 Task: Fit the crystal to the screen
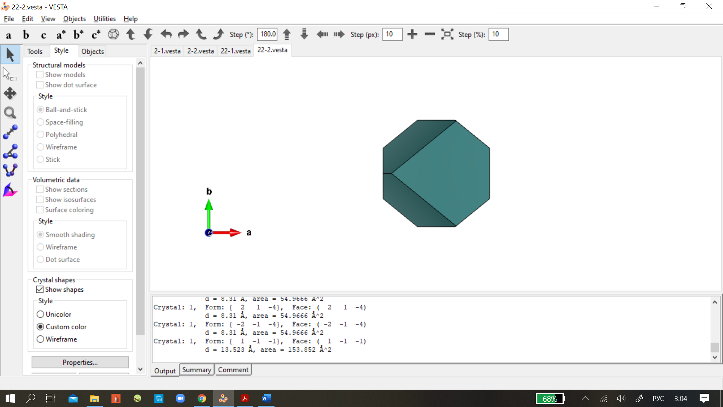point(447,34)
